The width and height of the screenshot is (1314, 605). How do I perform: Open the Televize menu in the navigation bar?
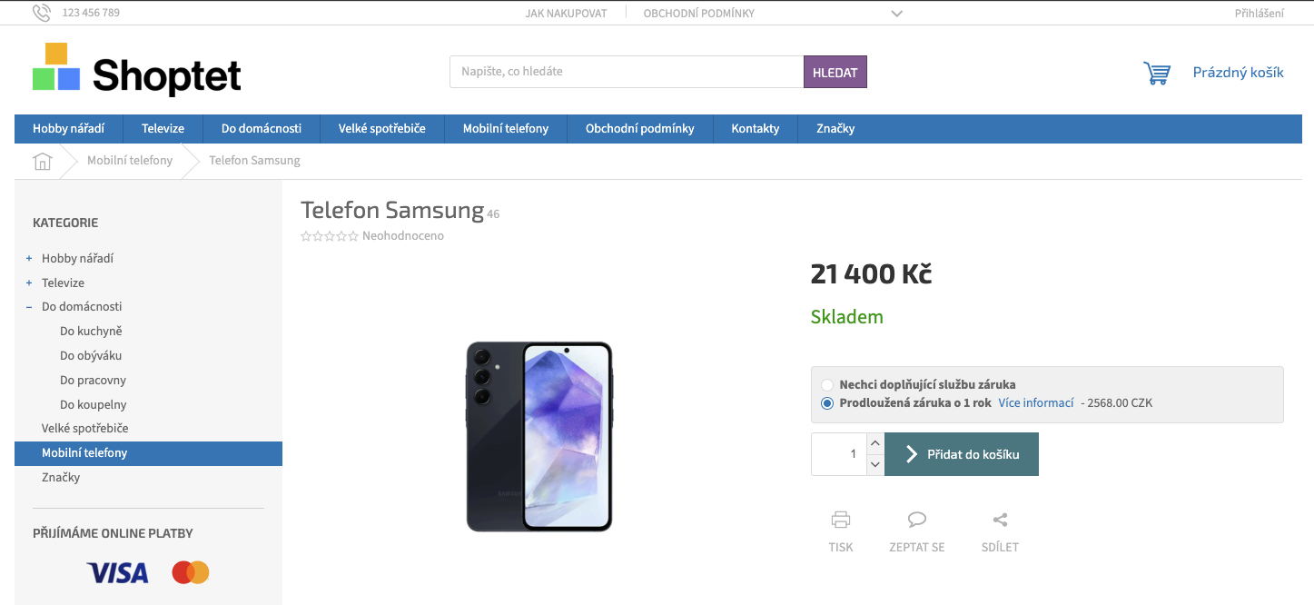point(163,129)
